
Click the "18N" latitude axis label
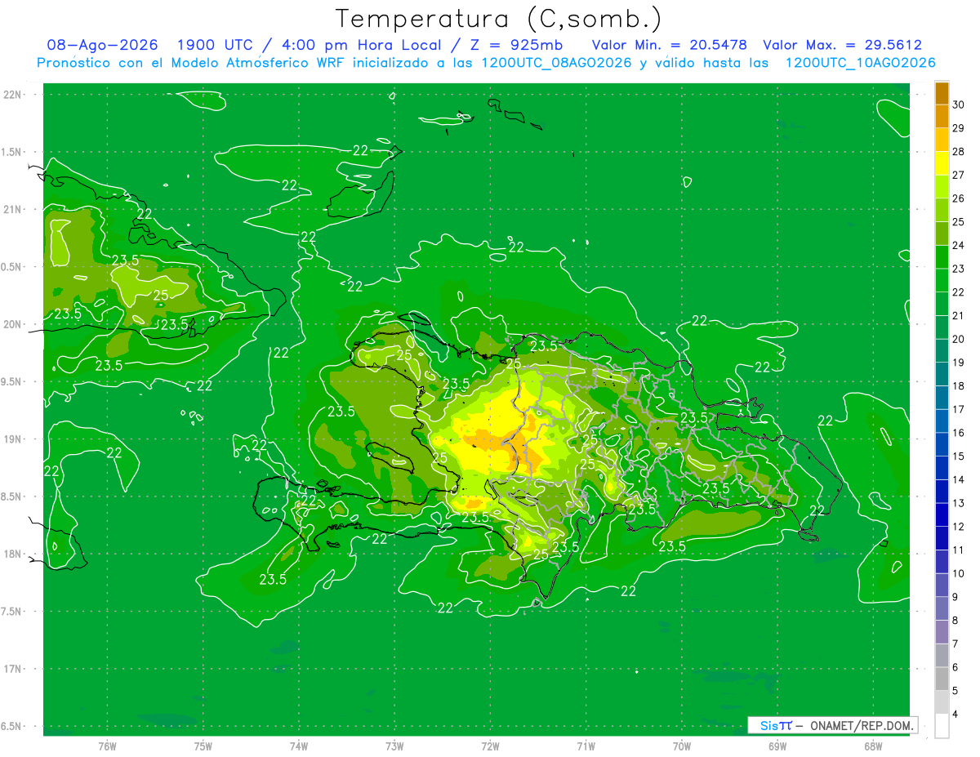point(12,554)
